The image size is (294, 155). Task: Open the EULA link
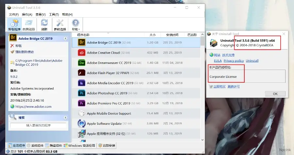[x=218, y=61]
